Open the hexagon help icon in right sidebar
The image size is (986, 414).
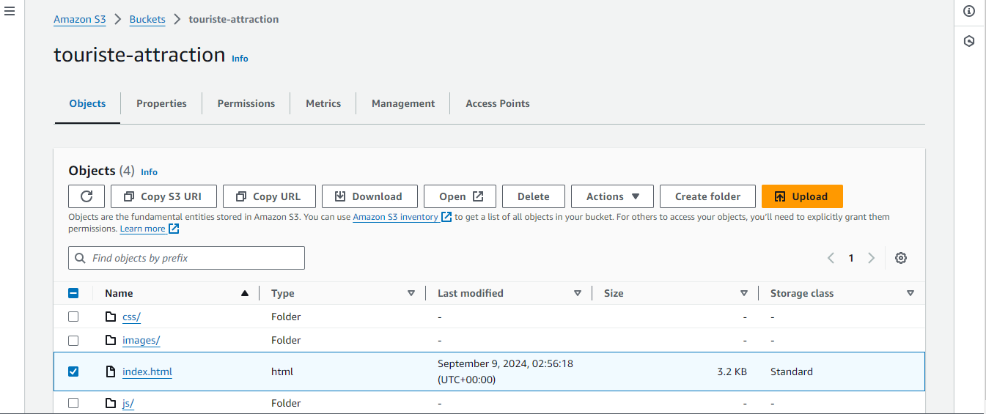(x=969, y=41)
